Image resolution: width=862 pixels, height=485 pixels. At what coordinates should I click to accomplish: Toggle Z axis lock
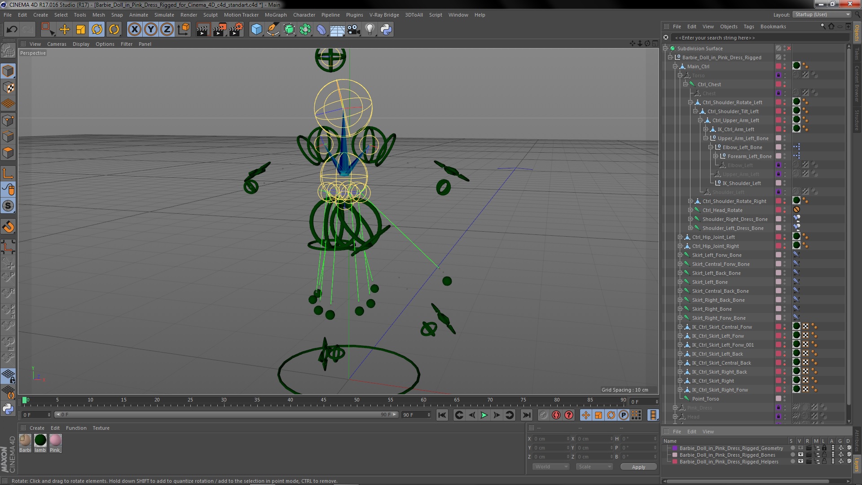[167, 30]
